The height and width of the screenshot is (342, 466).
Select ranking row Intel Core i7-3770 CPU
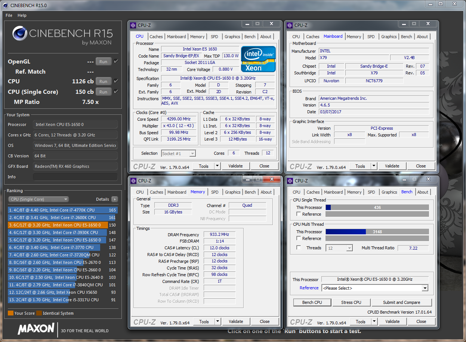click(x=63, y=247)
